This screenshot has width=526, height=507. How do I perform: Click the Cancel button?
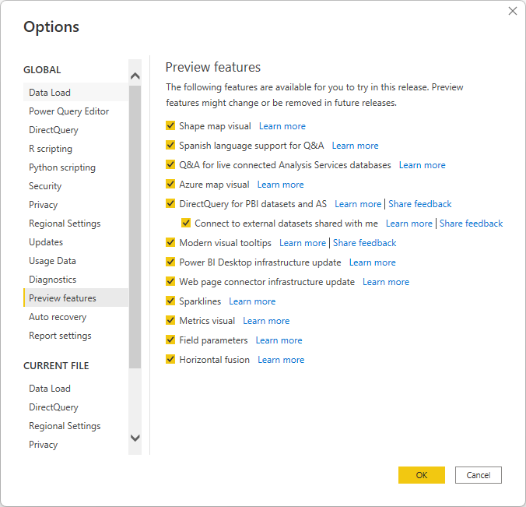tap(478, 475)
